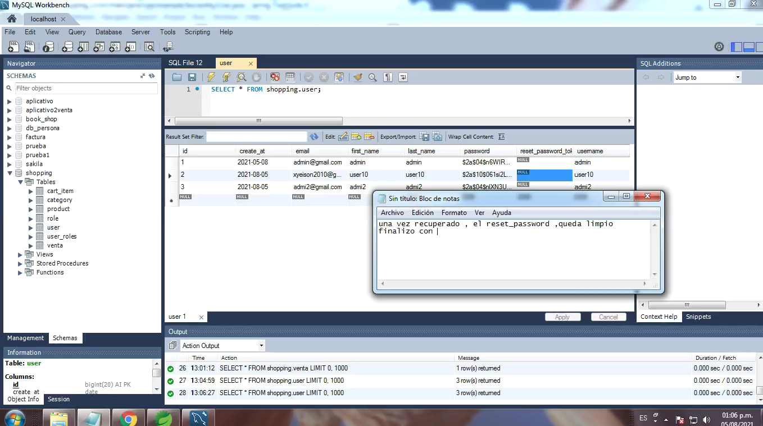Select the Session tab in Information panel
763x426 pixels.
[x=58, y=399]
